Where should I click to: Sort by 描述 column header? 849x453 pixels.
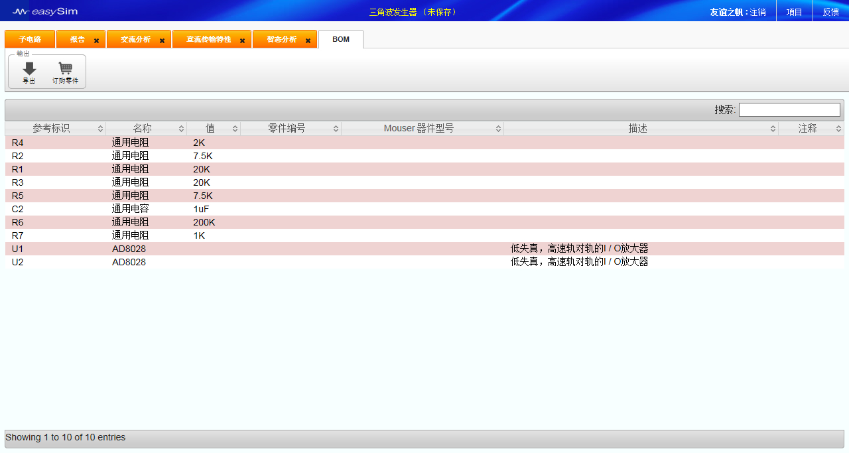(x=641, y=128)
